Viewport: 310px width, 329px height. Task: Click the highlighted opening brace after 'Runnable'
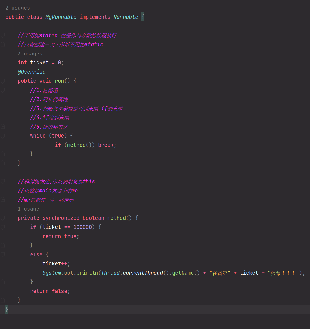(x=143, y=17)
